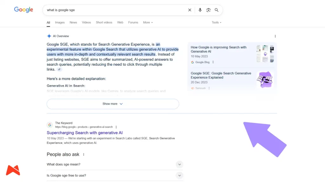Expand the More dropdown
The image size is (325, 182).
(x=148, y=22)
